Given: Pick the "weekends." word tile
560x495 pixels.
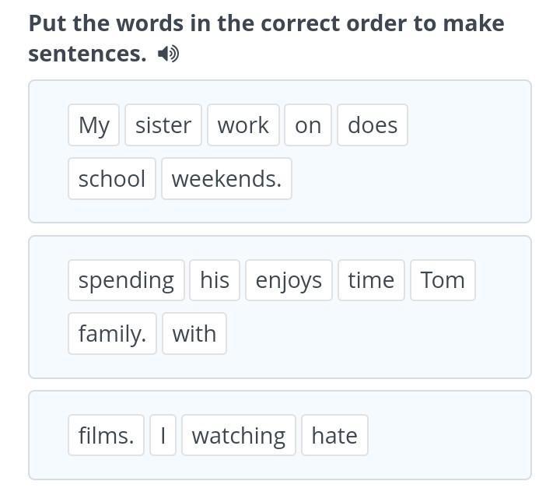Looking at the screenshot, I should (x=226, y=179).
